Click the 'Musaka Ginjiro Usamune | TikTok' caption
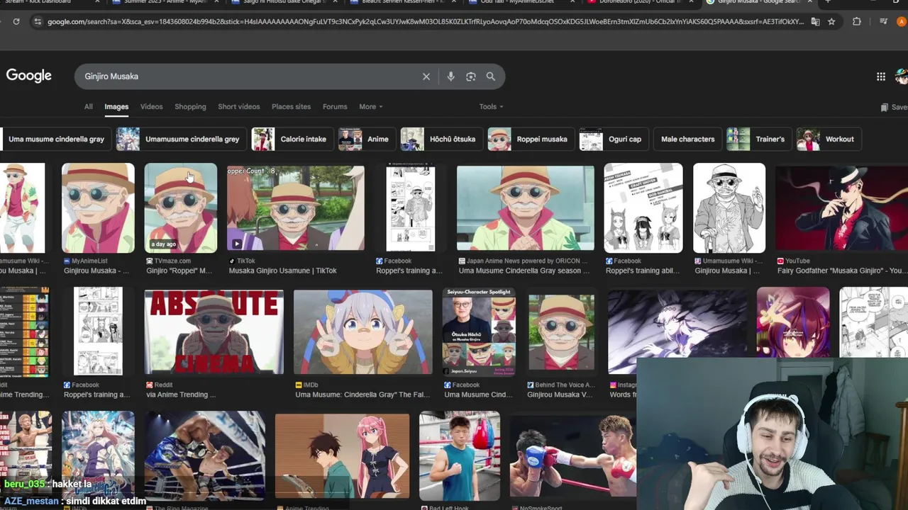 pyautogui.click(x=282, y=271)
